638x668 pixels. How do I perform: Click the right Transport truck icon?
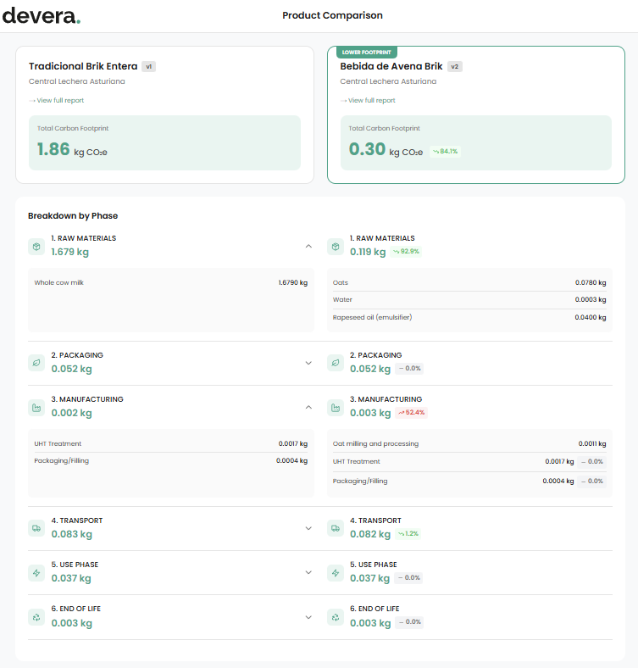tap(336, 528)
